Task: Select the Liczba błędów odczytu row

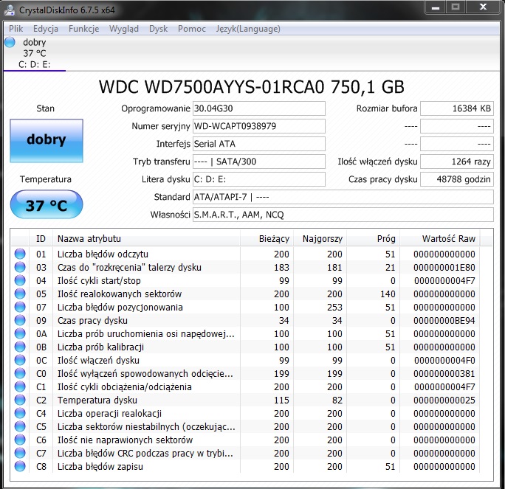Action: 245,254
